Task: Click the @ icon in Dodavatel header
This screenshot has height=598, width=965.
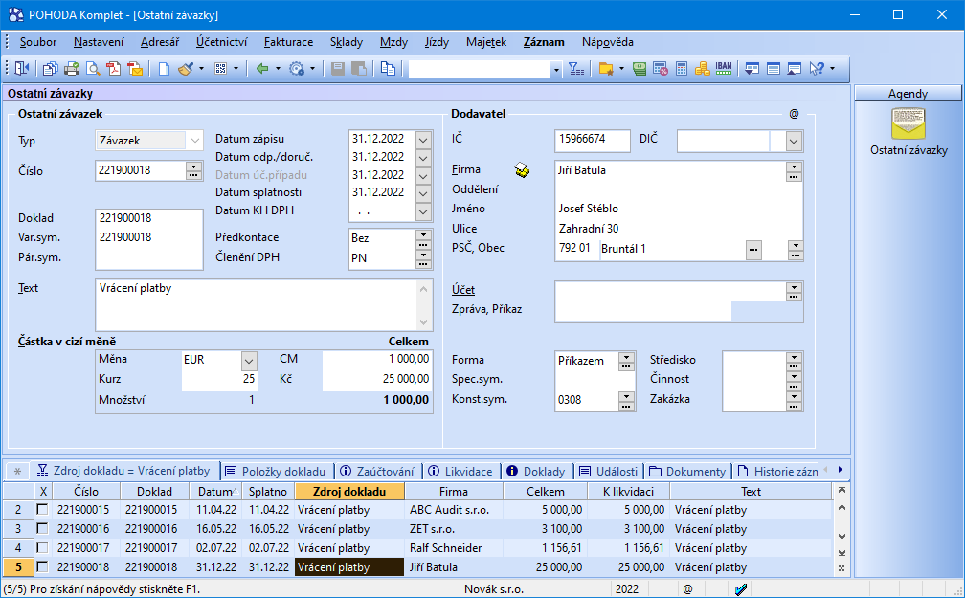Action: pos(794,114)
